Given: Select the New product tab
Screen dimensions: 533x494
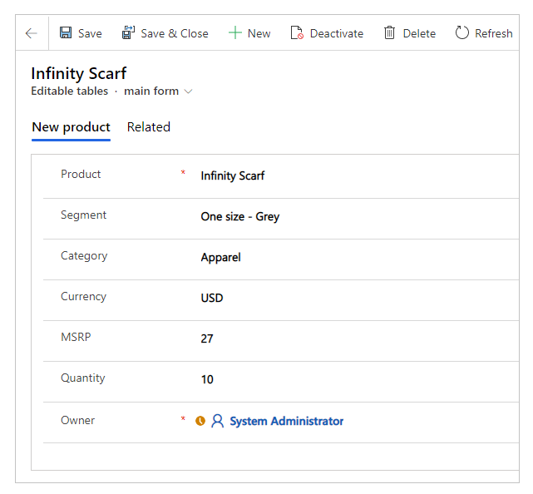Looking at the screenshot, I should (71, 127).
